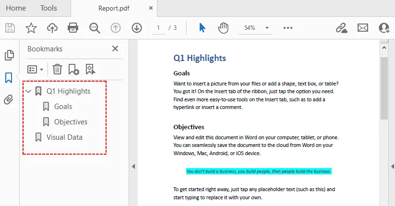
Task: Add a new bookmark icon
Action: point(73,69)
